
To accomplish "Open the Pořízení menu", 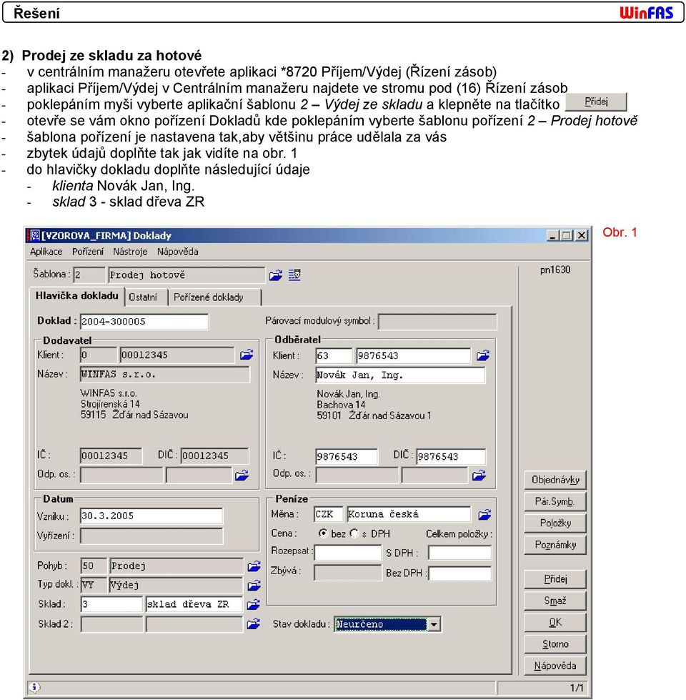I will [x=88, y=252].
